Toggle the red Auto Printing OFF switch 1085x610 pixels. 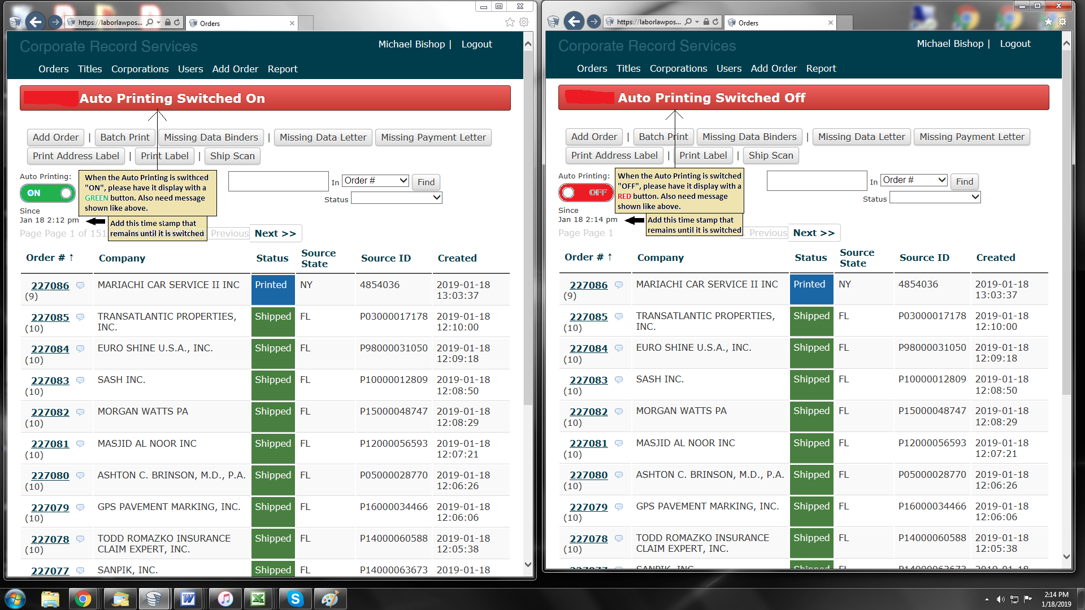(x=586, y=193)
